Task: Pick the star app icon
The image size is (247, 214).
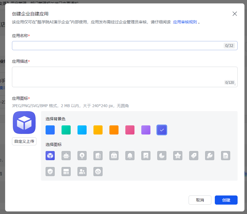Action: coord(178,156)
